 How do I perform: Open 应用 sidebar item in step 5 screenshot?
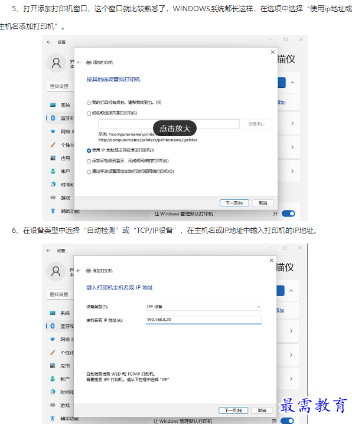(60, 158)
